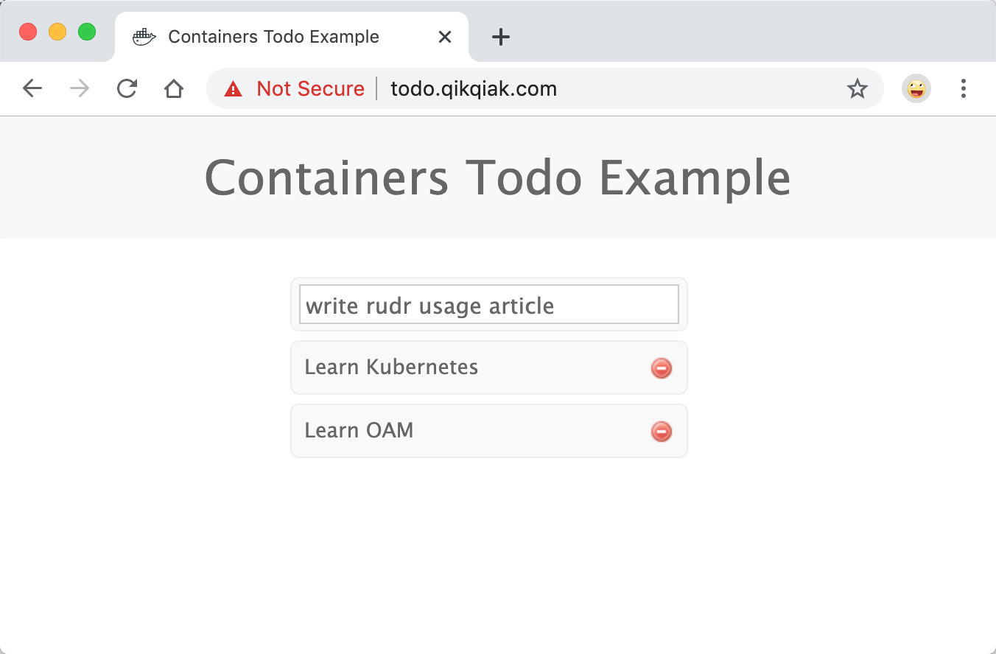Click the Not Secure warning icon

point(234,89)
